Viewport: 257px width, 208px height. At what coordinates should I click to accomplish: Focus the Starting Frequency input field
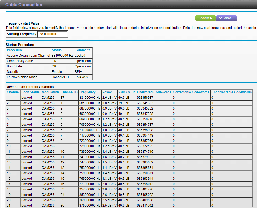tap(52, 34)
